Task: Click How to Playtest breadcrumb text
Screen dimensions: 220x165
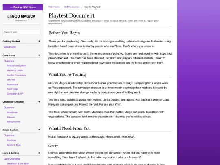Action: [x=92, y=7]
